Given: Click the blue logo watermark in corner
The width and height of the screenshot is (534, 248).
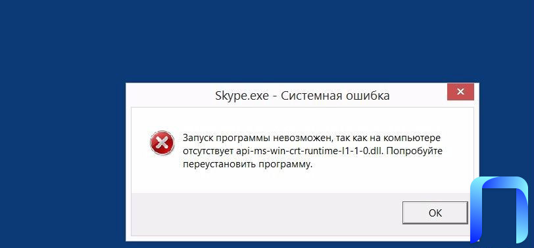Looking at the screenshot, I should tap(499, 209).
